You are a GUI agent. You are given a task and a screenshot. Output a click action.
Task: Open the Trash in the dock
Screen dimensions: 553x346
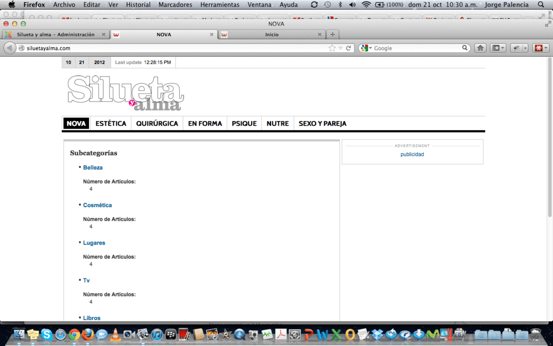536,334
